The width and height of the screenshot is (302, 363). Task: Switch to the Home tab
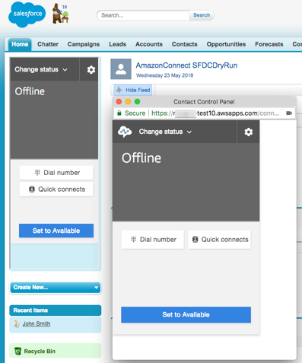pos(20,44)
